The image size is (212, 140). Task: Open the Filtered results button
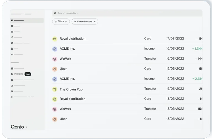coord(85,22)
